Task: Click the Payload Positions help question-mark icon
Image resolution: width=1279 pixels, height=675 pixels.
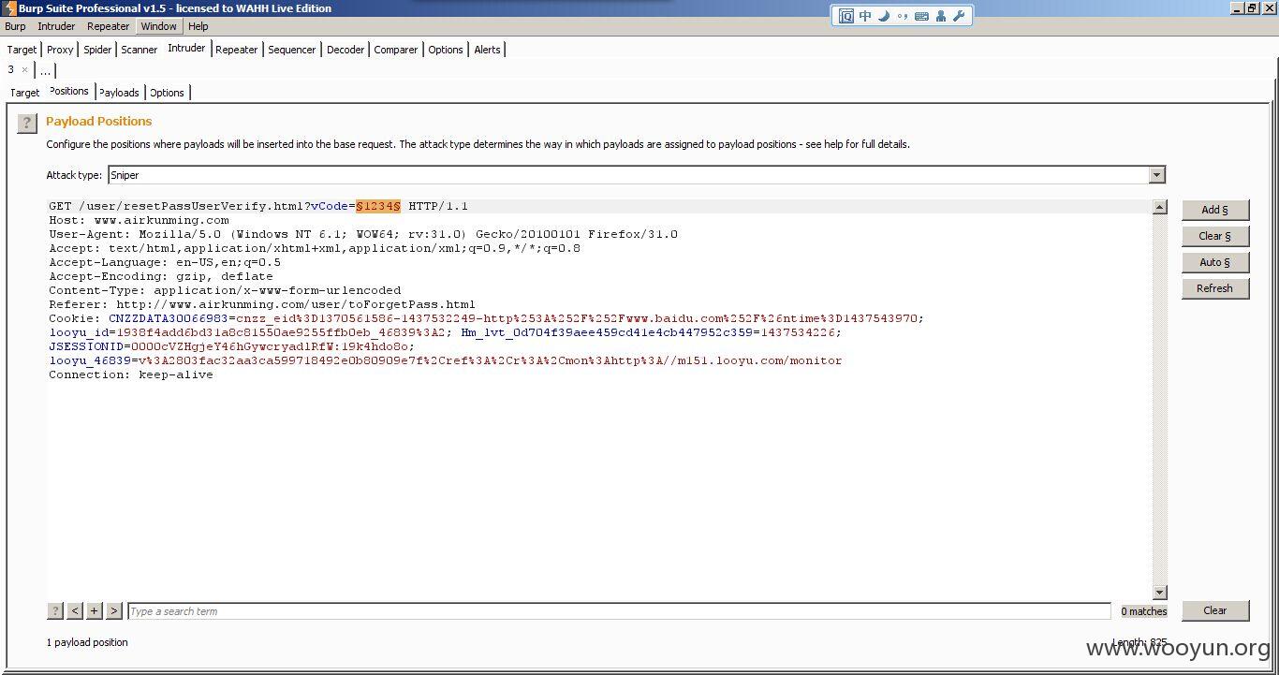Action: pos(27,123)
